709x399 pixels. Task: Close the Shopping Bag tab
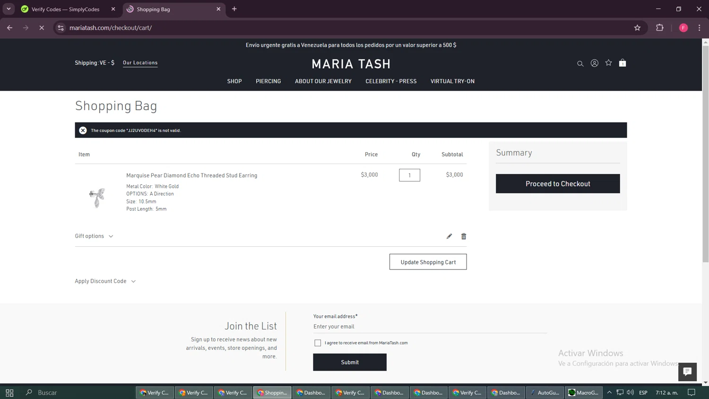218,9
